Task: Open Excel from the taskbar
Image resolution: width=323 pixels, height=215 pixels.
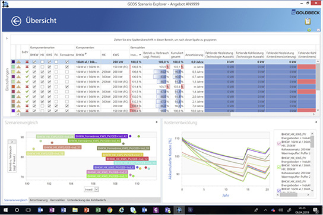Action: 98,210
